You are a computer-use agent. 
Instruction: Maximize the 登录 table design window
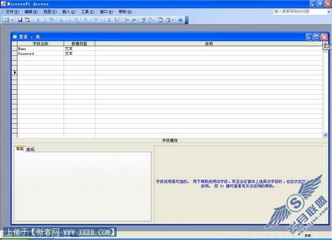click(316, 37)
